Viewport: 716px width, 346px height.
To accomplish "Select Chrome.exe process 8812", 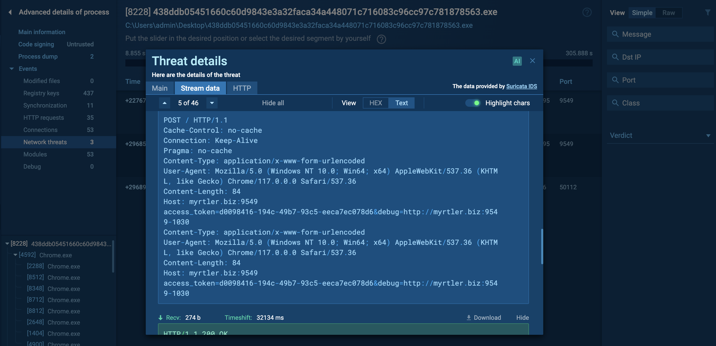I will click(53, 311).
